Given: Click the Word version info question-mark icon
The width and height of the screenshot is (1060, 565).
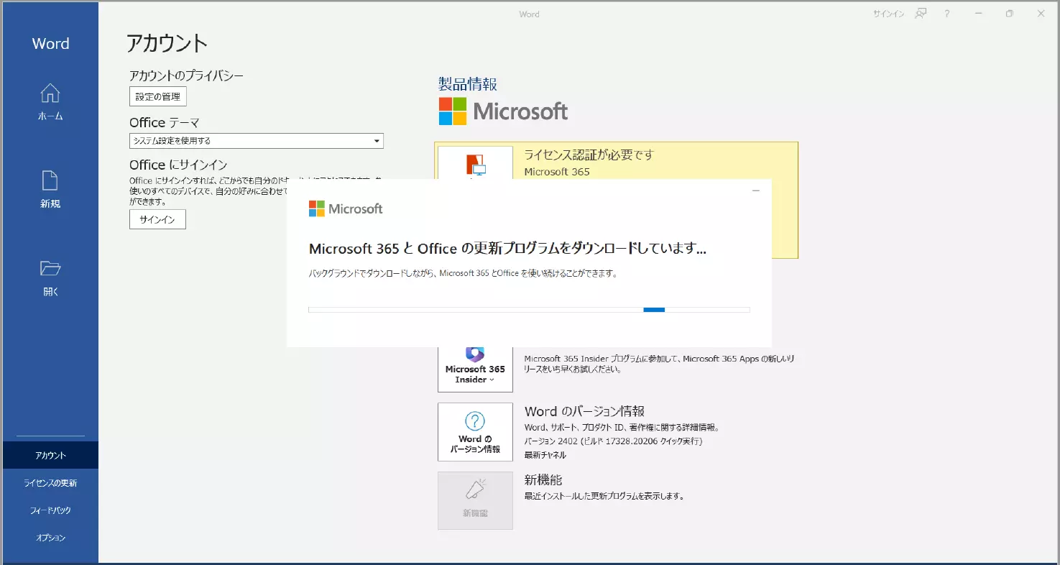Looking at the screenshot, I should click(475, 421).
